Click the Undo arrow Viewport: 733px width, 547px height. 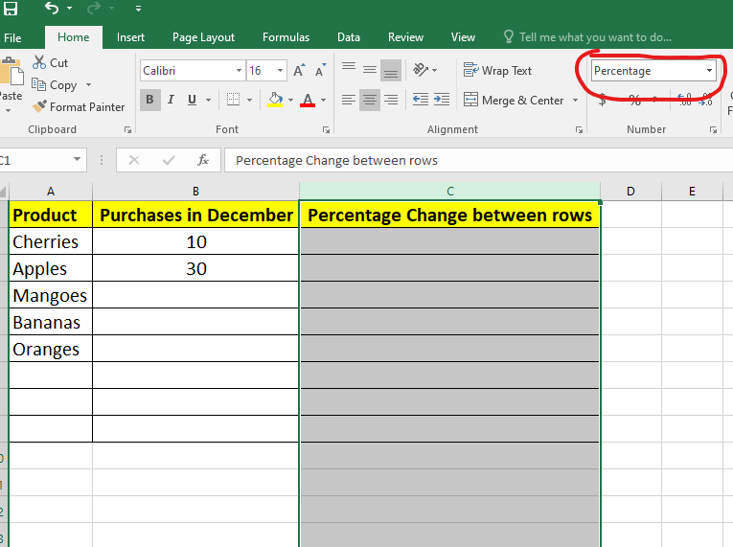[x=51, y=10]
